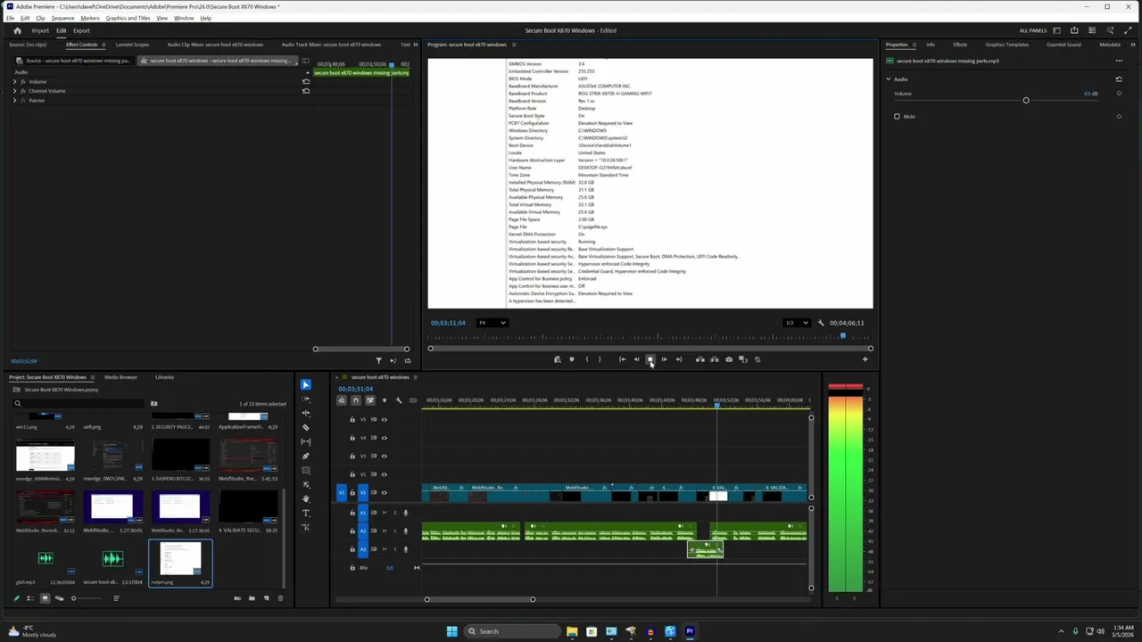
Task: Open Program monitor panel menu
Action: (514, 45)
